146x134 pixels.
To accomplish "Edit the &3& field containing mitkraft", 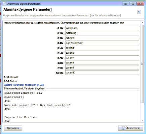I will coord(102,38).
